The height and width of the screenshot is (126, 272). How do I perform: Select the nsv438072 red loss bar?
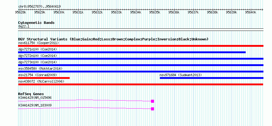(141, 84)
